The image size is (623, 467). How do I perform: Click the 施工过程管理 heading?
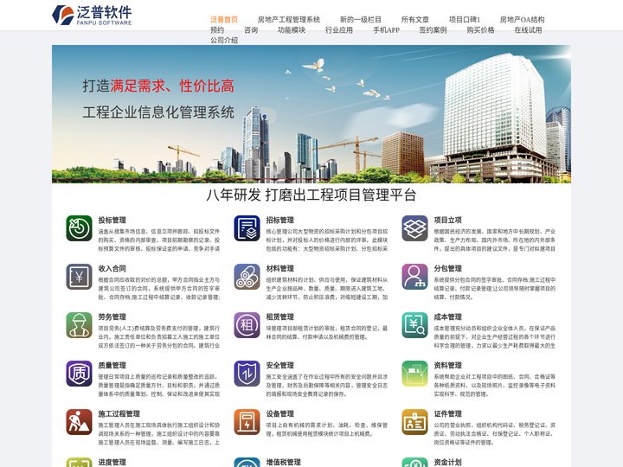tap(119, 413)
